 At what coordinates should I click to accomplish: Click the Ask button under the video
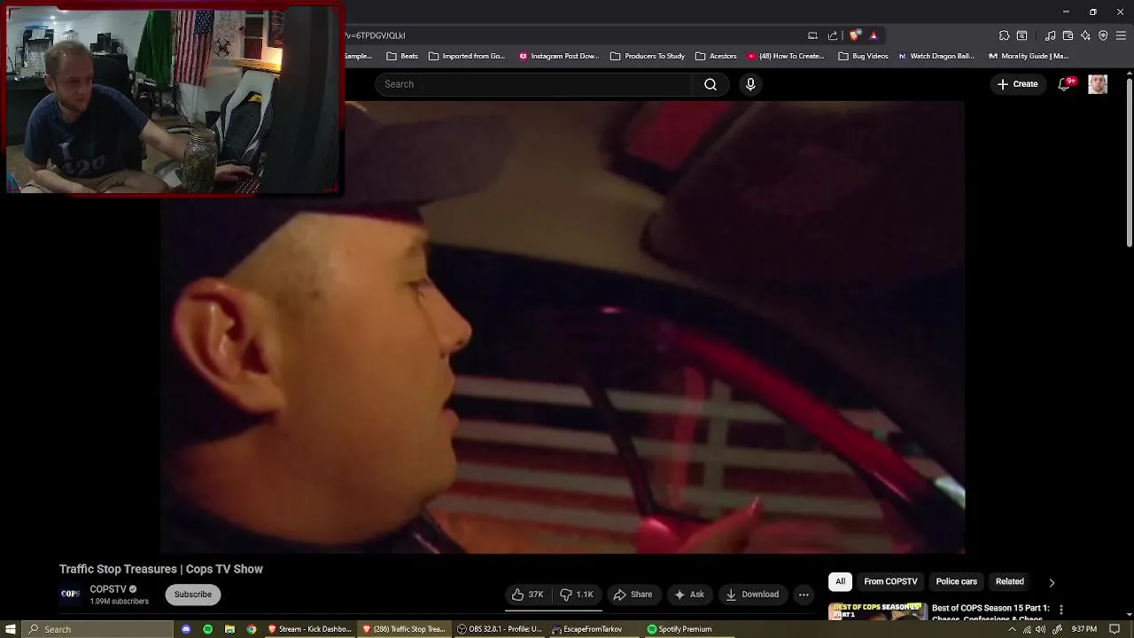[x=689, y=595]
